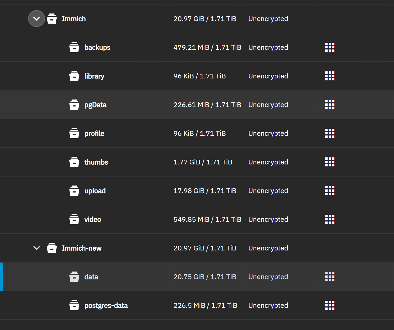The width and height of the screenshot is (394, 330).
Task: Open grid actions icon for library dataset
Action: 330,76
